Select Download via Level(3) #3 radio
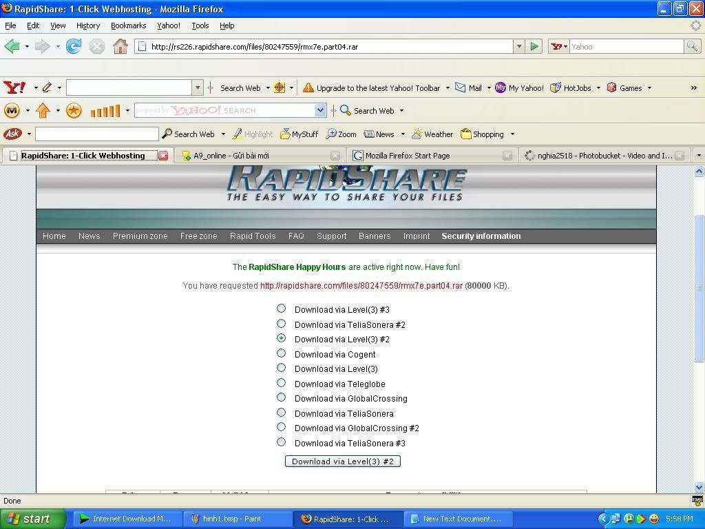Image resolution: width=705 pixels, height=529 pixels. coord(281,309)
